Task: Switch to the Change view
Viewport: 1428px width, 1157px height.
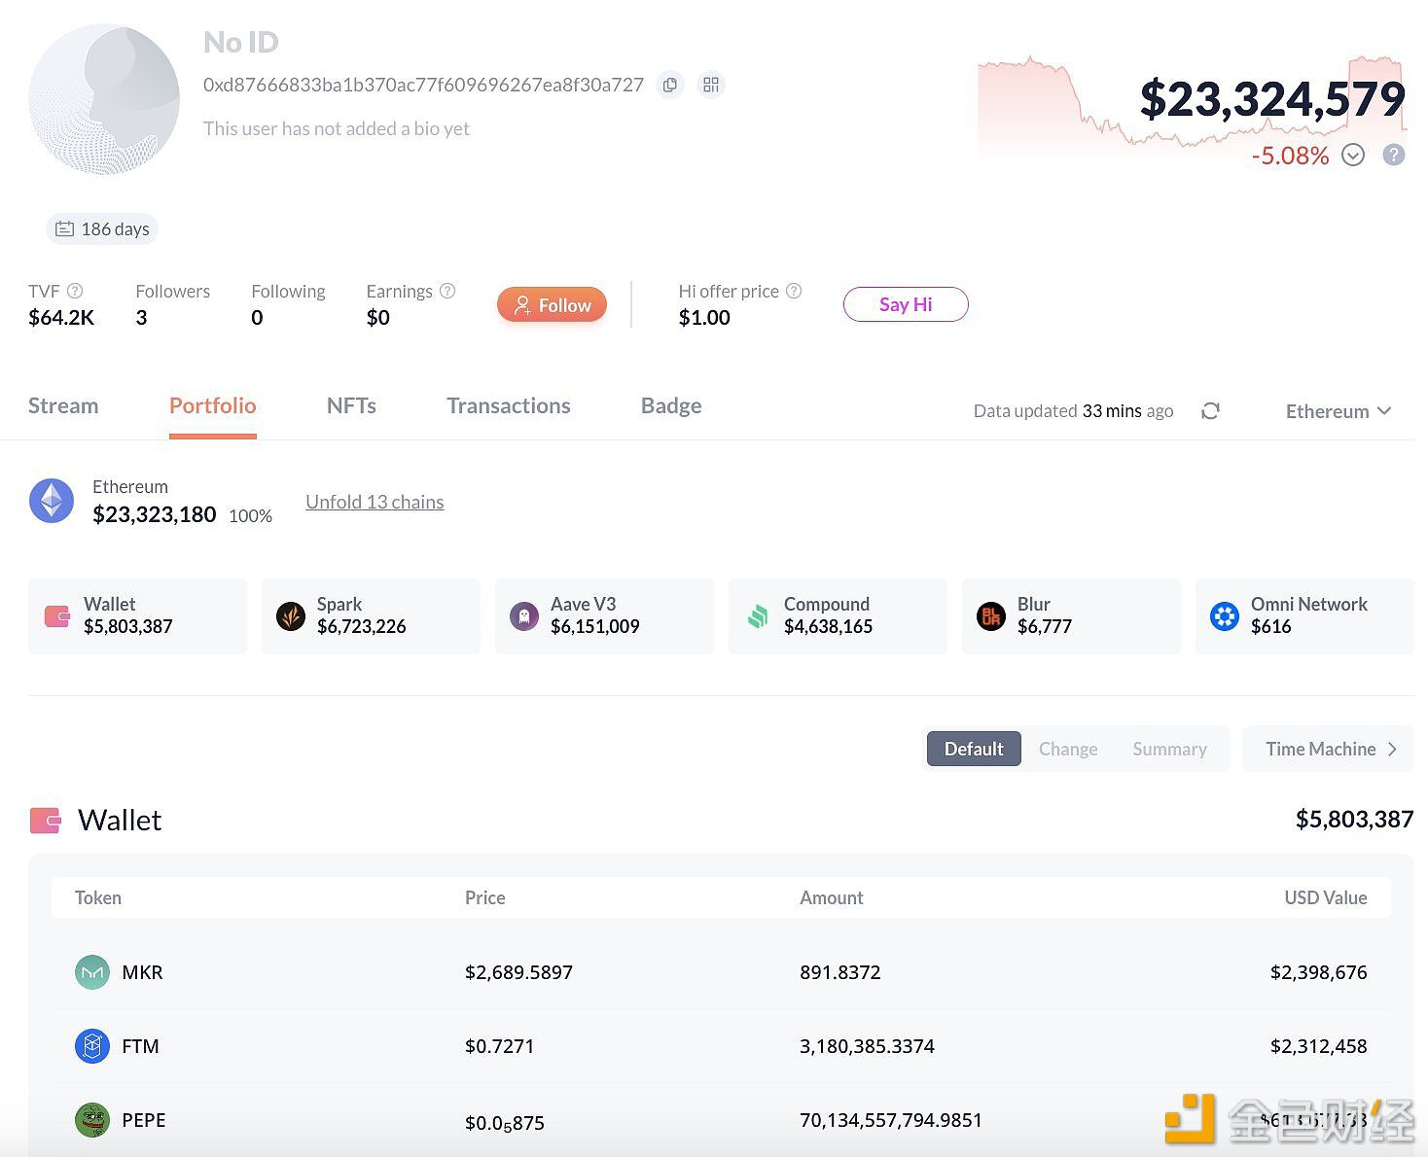Action: 1067,749
